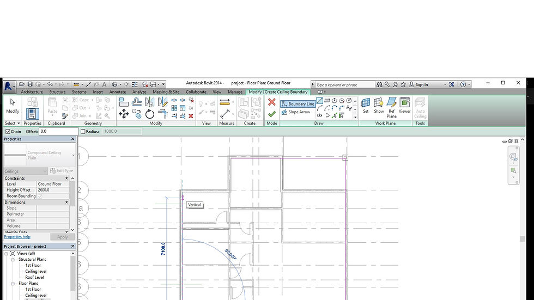Click the Apply button in Properties
Screen dimensions: 534x300
coord(62,237)
